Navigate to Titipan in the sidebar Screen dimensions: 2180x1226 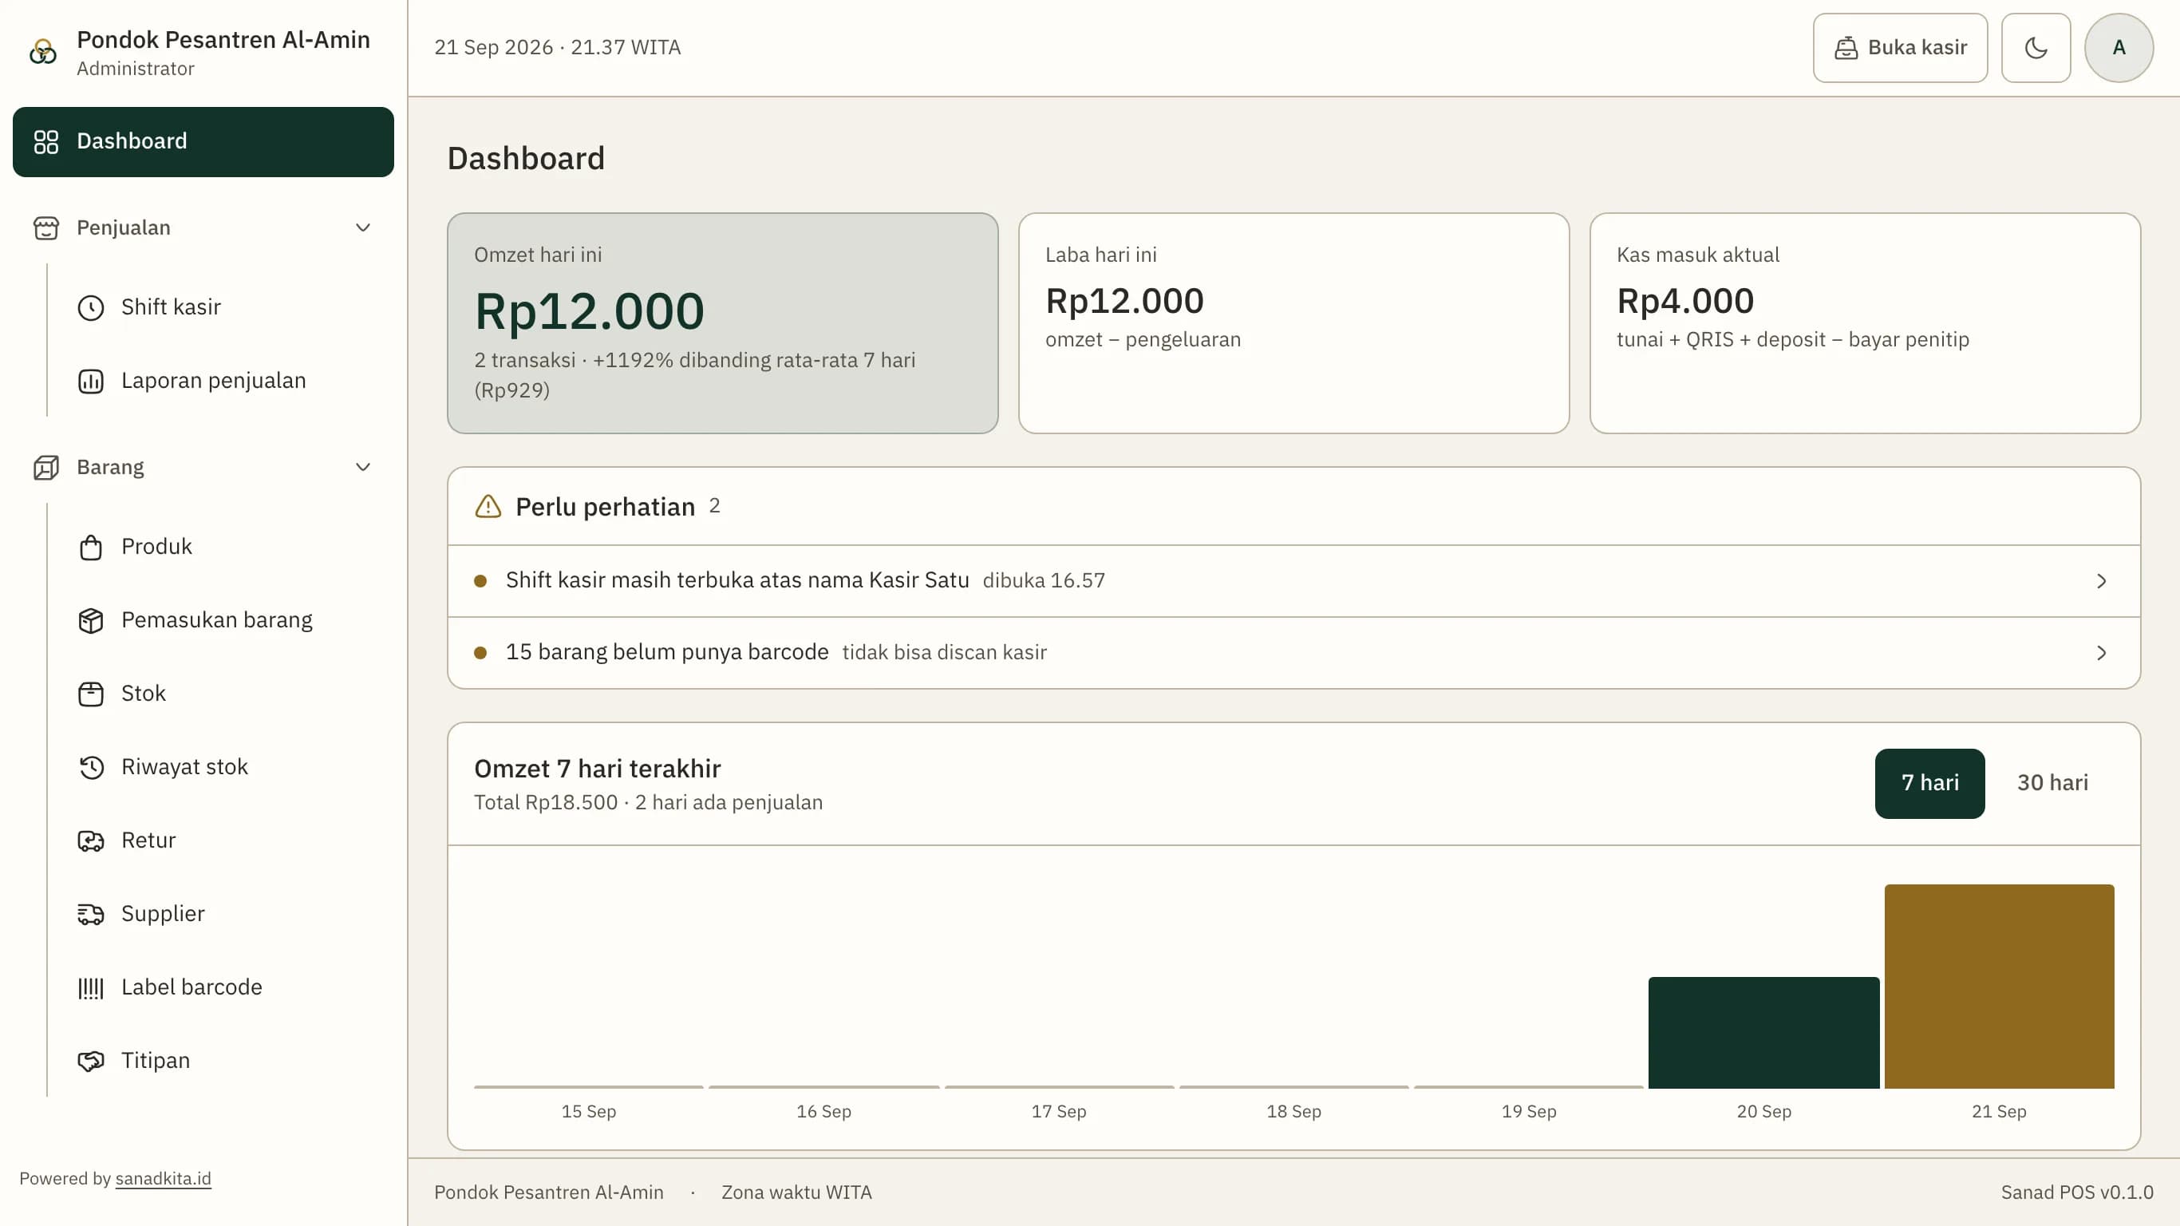[224, 1061]
